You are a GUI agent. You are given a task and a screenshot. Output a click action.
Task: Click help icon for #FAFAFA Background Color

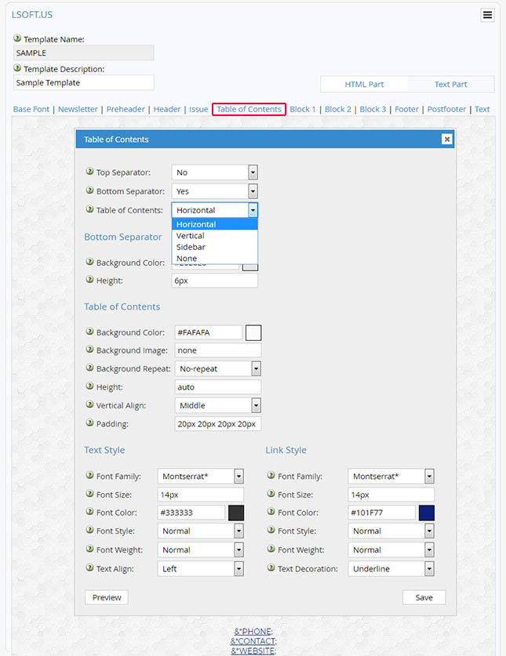89,332
